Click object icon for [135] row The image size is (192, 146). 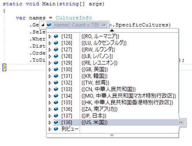point(56,103)
